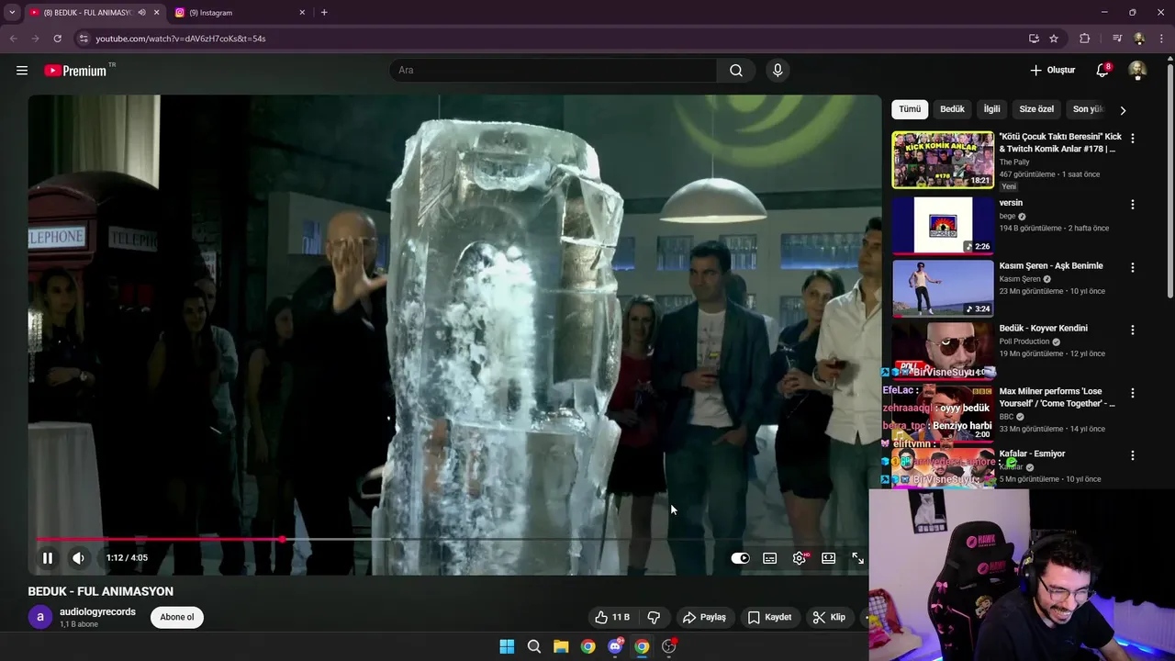
Task: Open YouTube notifications bell
Action: 1102,71
